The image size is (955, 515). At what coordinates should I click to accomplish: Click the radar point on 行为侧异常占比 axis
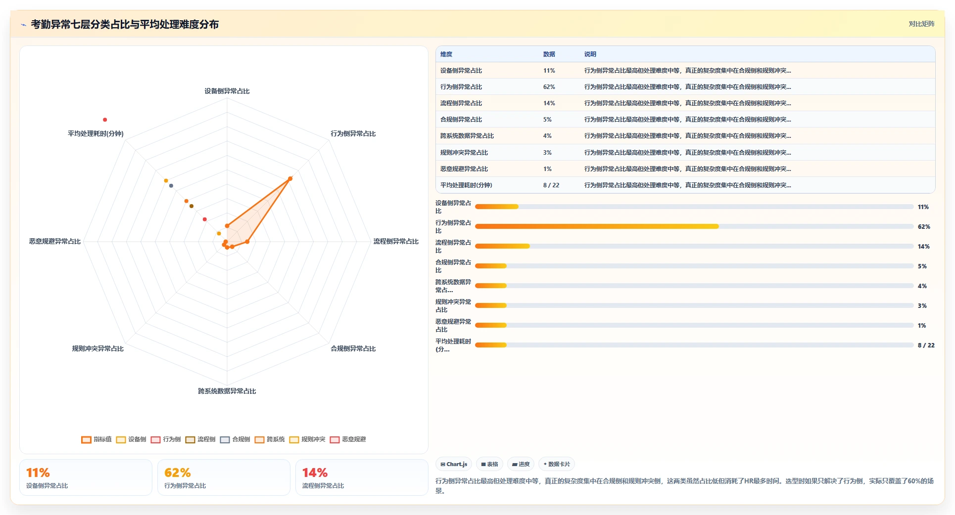[290, 178]
